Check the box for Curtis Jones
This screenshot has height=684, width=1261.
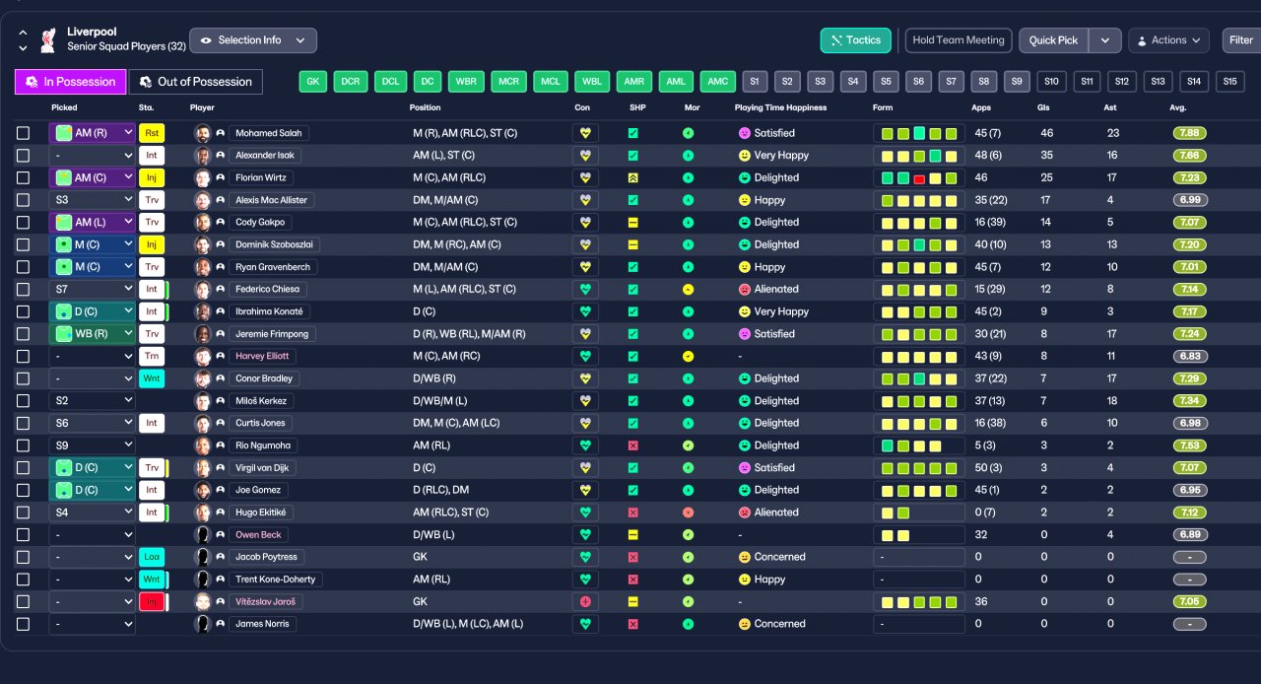pos(23,423)
